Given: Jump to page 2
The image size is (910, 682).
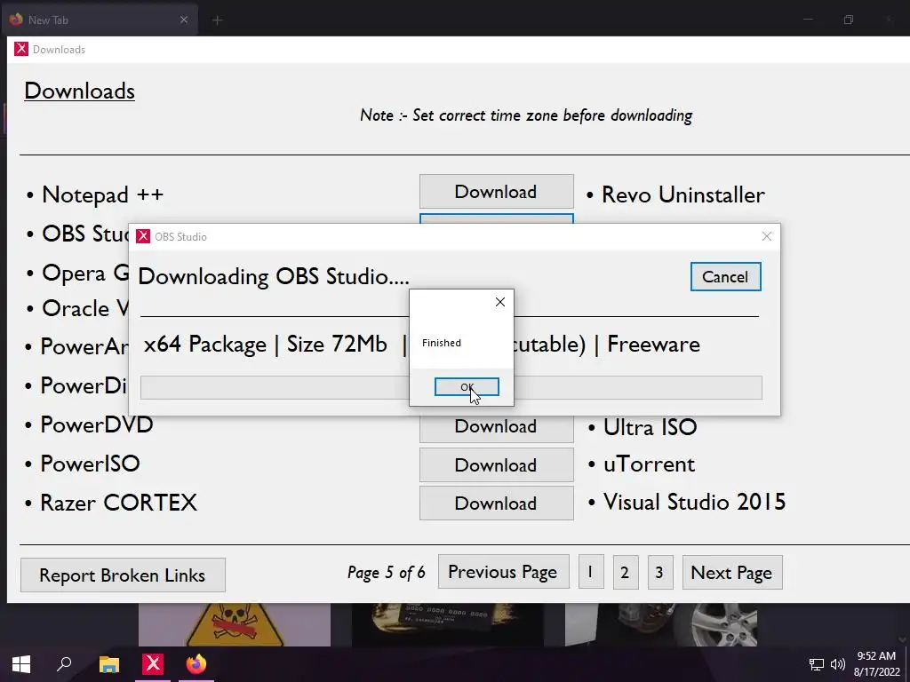Looking at the screenshot, I should coord(626,573).
